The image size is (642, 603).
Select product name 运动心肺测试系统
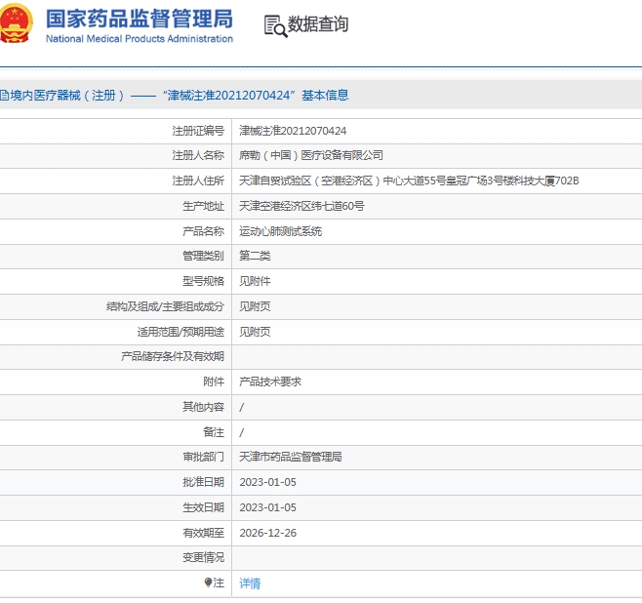pos(280,231)
